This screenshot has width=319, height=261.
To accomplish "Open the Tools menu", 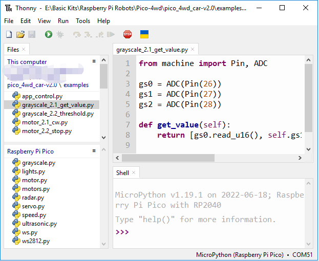I will coord(83,21).
